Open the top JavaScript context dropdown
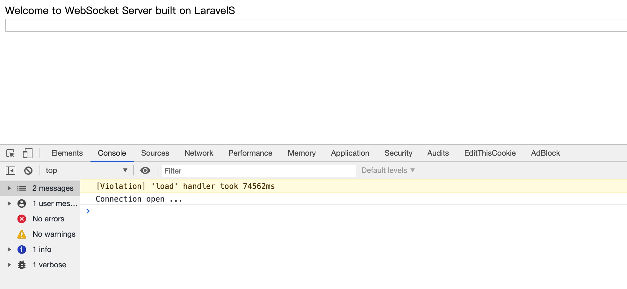This screenshot has width=627, height=289. pos(86,170)
